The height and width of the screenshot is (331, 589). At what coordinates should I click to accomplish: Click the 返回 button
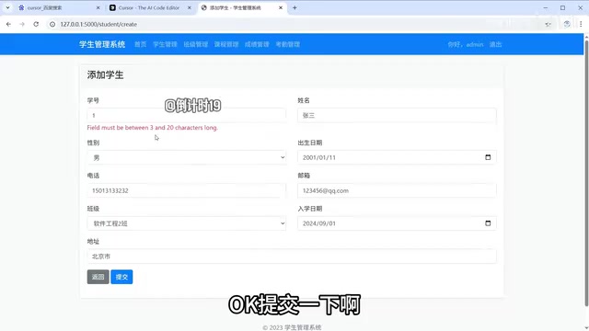point(98,277)
